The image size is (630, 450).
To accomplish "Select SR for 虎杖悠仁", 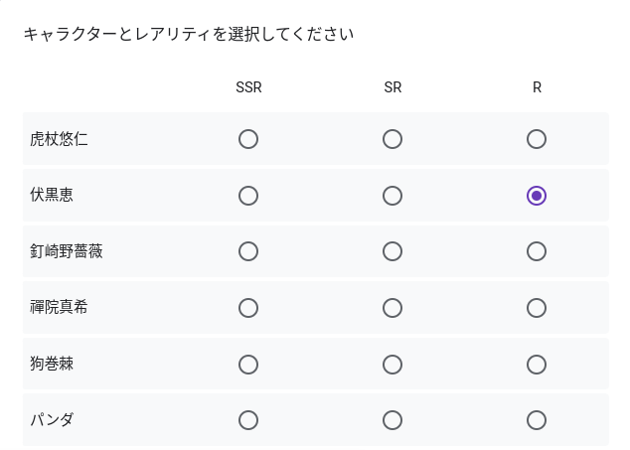I will point(393,139).
